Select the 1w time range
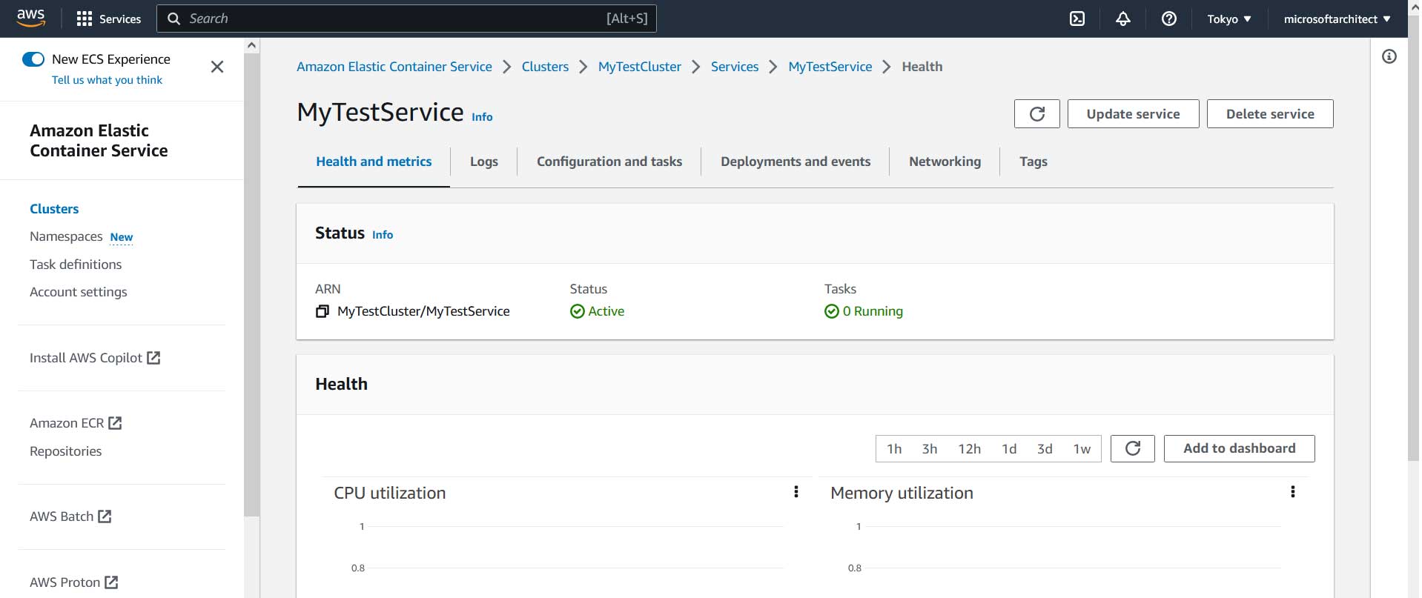 1082,449
